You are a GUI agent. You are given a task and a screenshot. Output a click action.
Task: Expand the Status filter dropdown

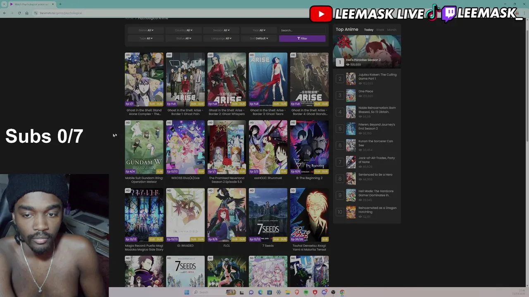183,38
